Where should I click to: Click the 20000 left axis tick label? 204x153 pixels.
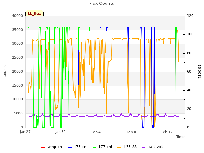pos(18,71)
